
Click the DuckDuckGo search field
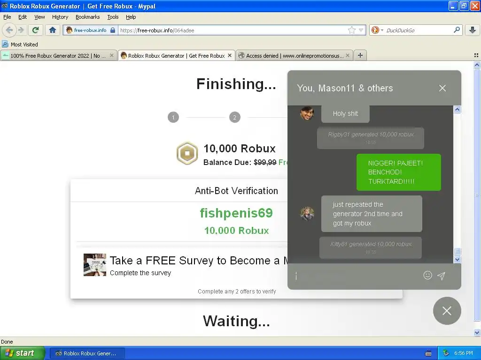(x=419, y=30)
